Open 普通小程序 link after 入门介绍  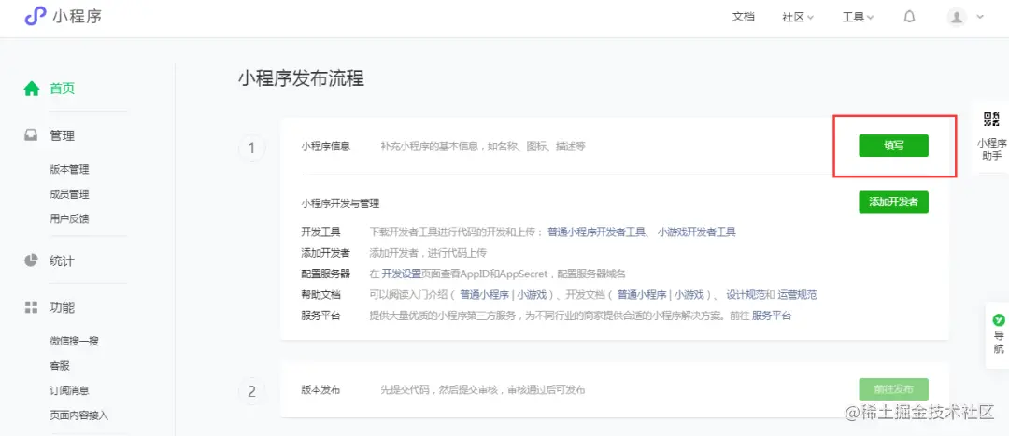click(485, 294)
